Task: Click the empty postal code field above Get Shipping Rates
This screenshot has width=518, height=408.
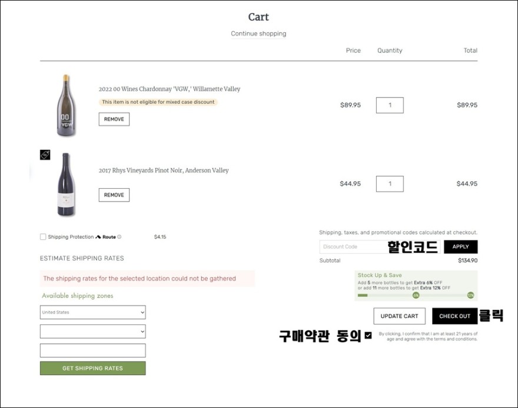Action: tap(93, 350)
